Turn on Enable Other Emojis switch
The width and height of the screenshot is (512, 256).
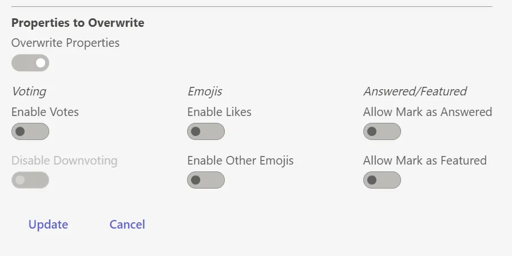pyautogui.click(x=206, y=180)
